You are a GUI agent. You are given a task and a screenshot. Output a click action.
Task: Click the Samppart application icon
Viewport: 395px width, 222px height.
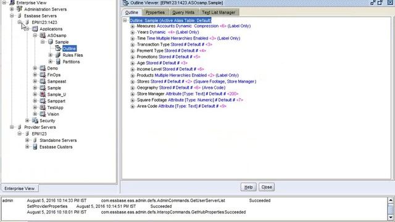[43, 101]
